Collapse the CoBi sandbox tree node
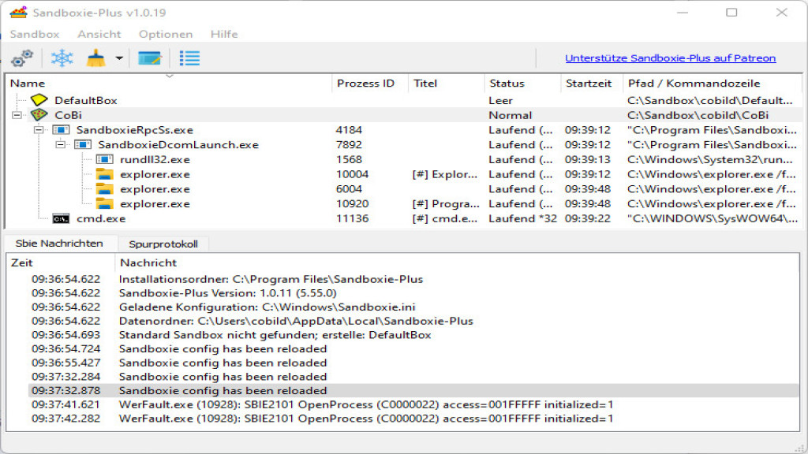The width and height of the screenshot is (808, 454). tap(17, 115)
